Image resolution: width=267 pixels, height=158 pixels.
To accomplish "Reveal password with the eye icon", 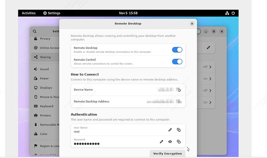I will pyautogui.click(x=170, y=142).
